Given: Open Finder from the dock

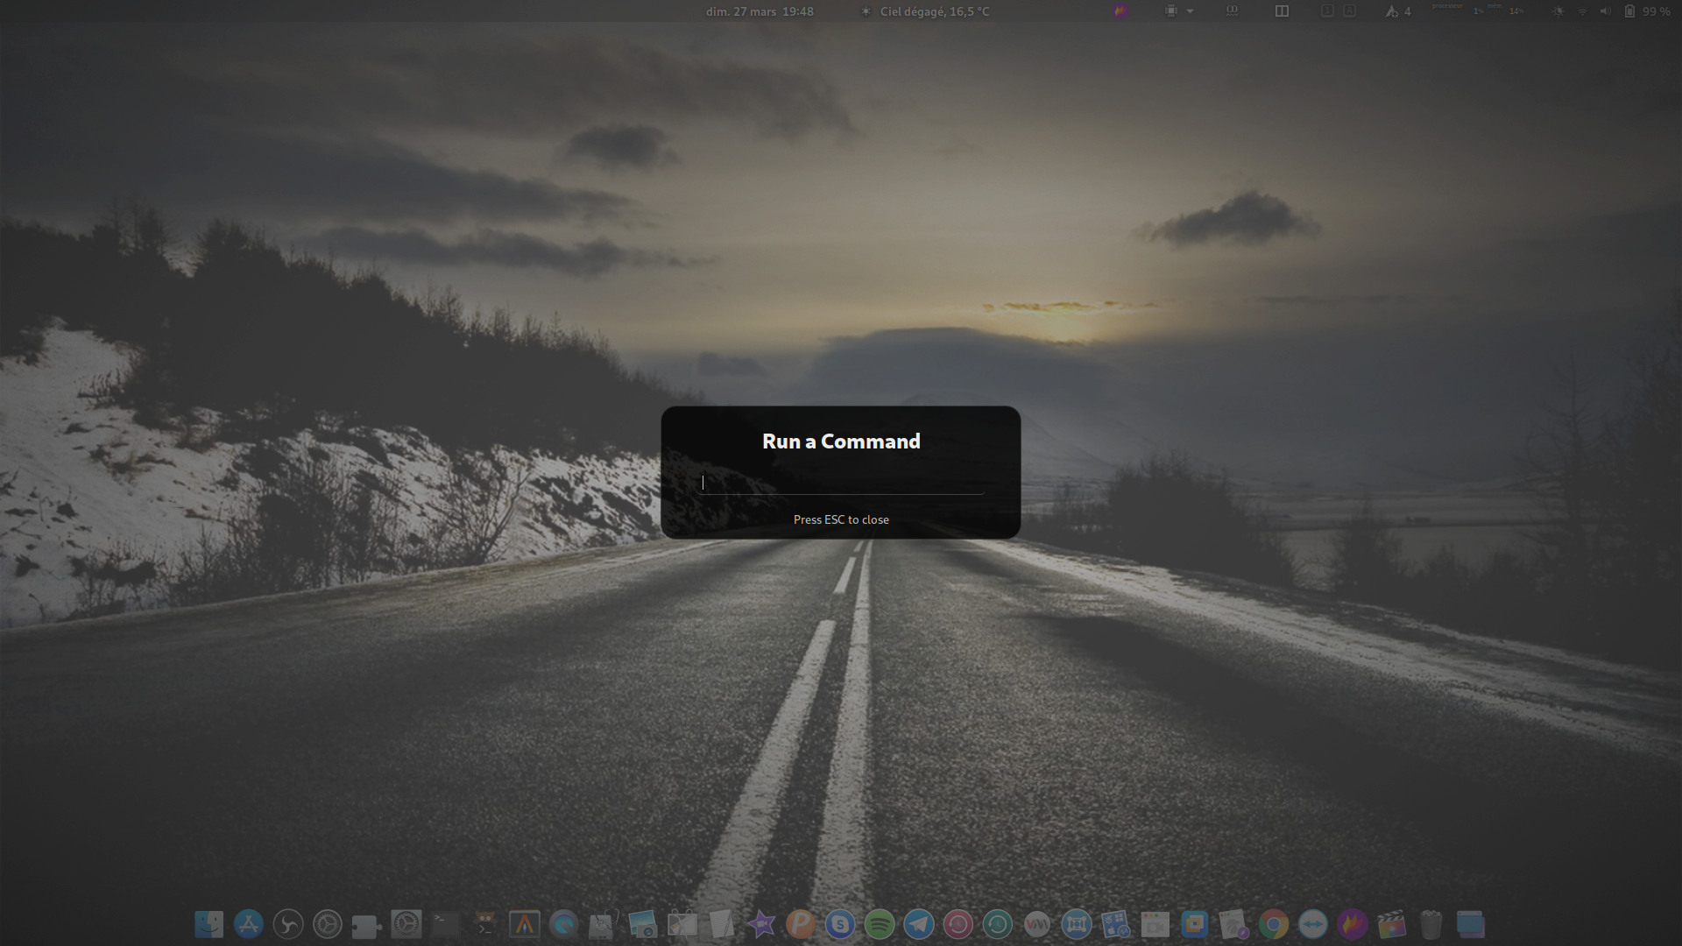Looking at the screenshot, I should tap(209, 924).
